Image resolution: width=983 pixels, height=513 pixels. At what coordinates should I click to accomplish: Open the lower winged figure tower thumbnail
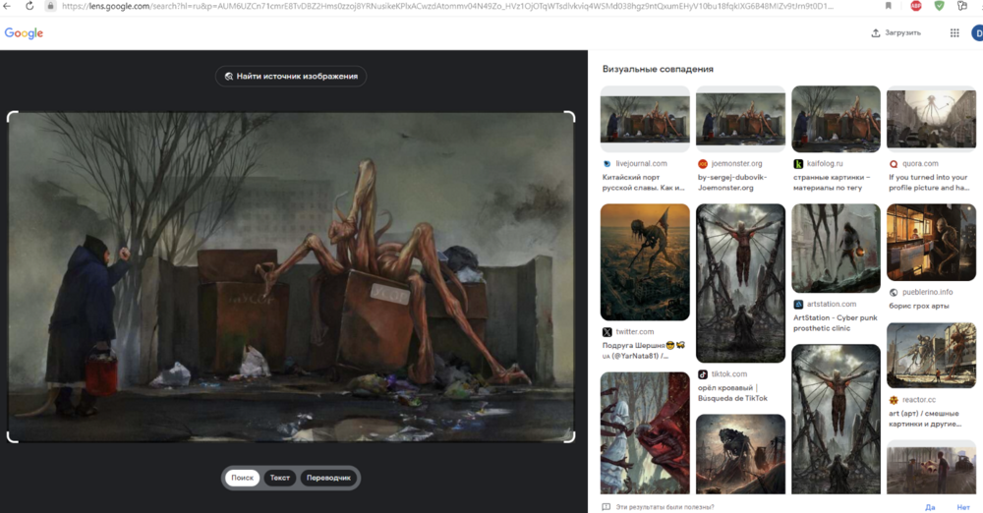[x=836, y=419]
